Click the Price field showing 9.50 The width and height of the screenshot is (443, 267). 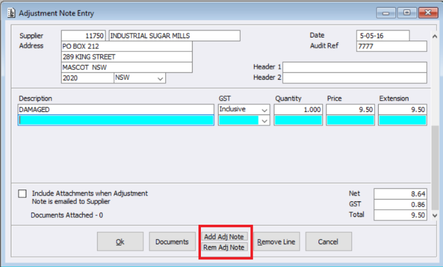[350, 110]
